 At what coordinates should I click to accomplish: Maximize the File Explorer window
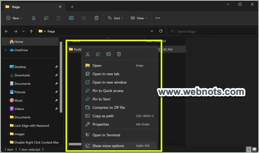coord(240,4)
